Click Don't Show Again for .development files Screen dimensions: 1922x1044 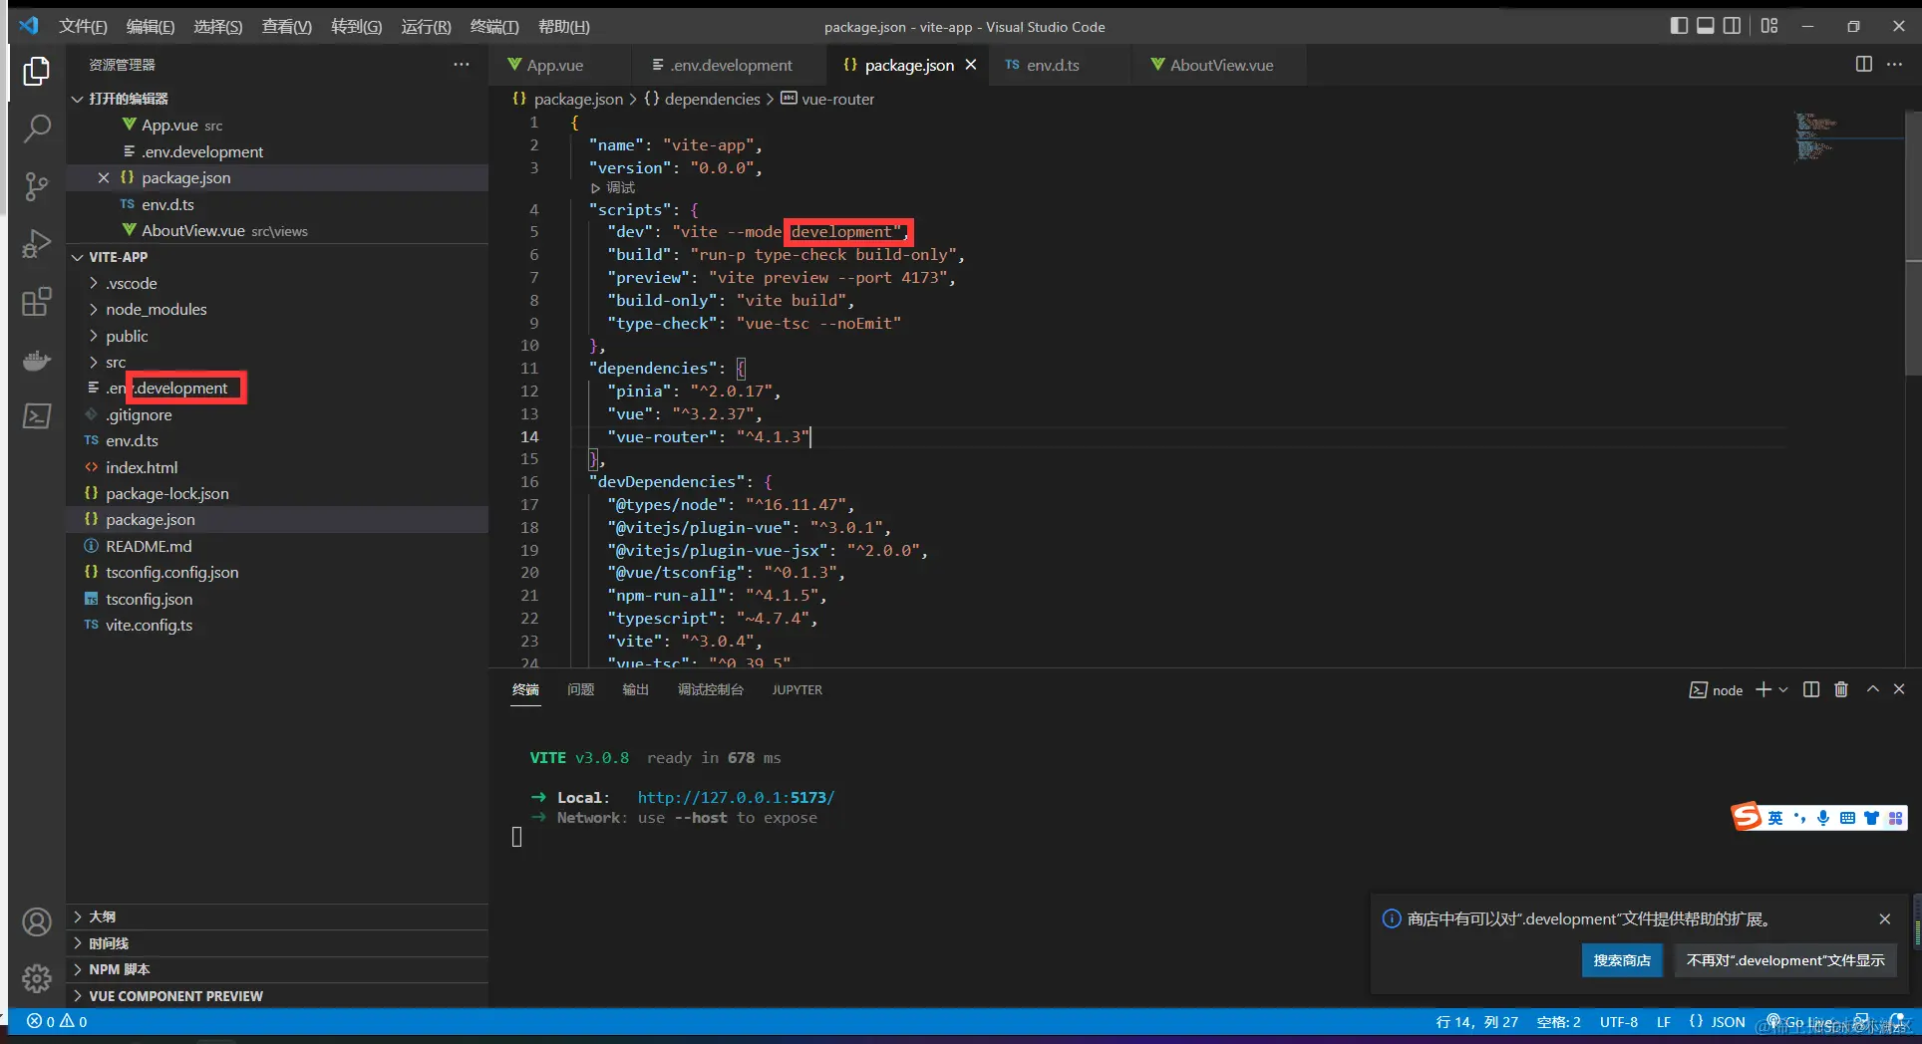tap(1785, 960)
